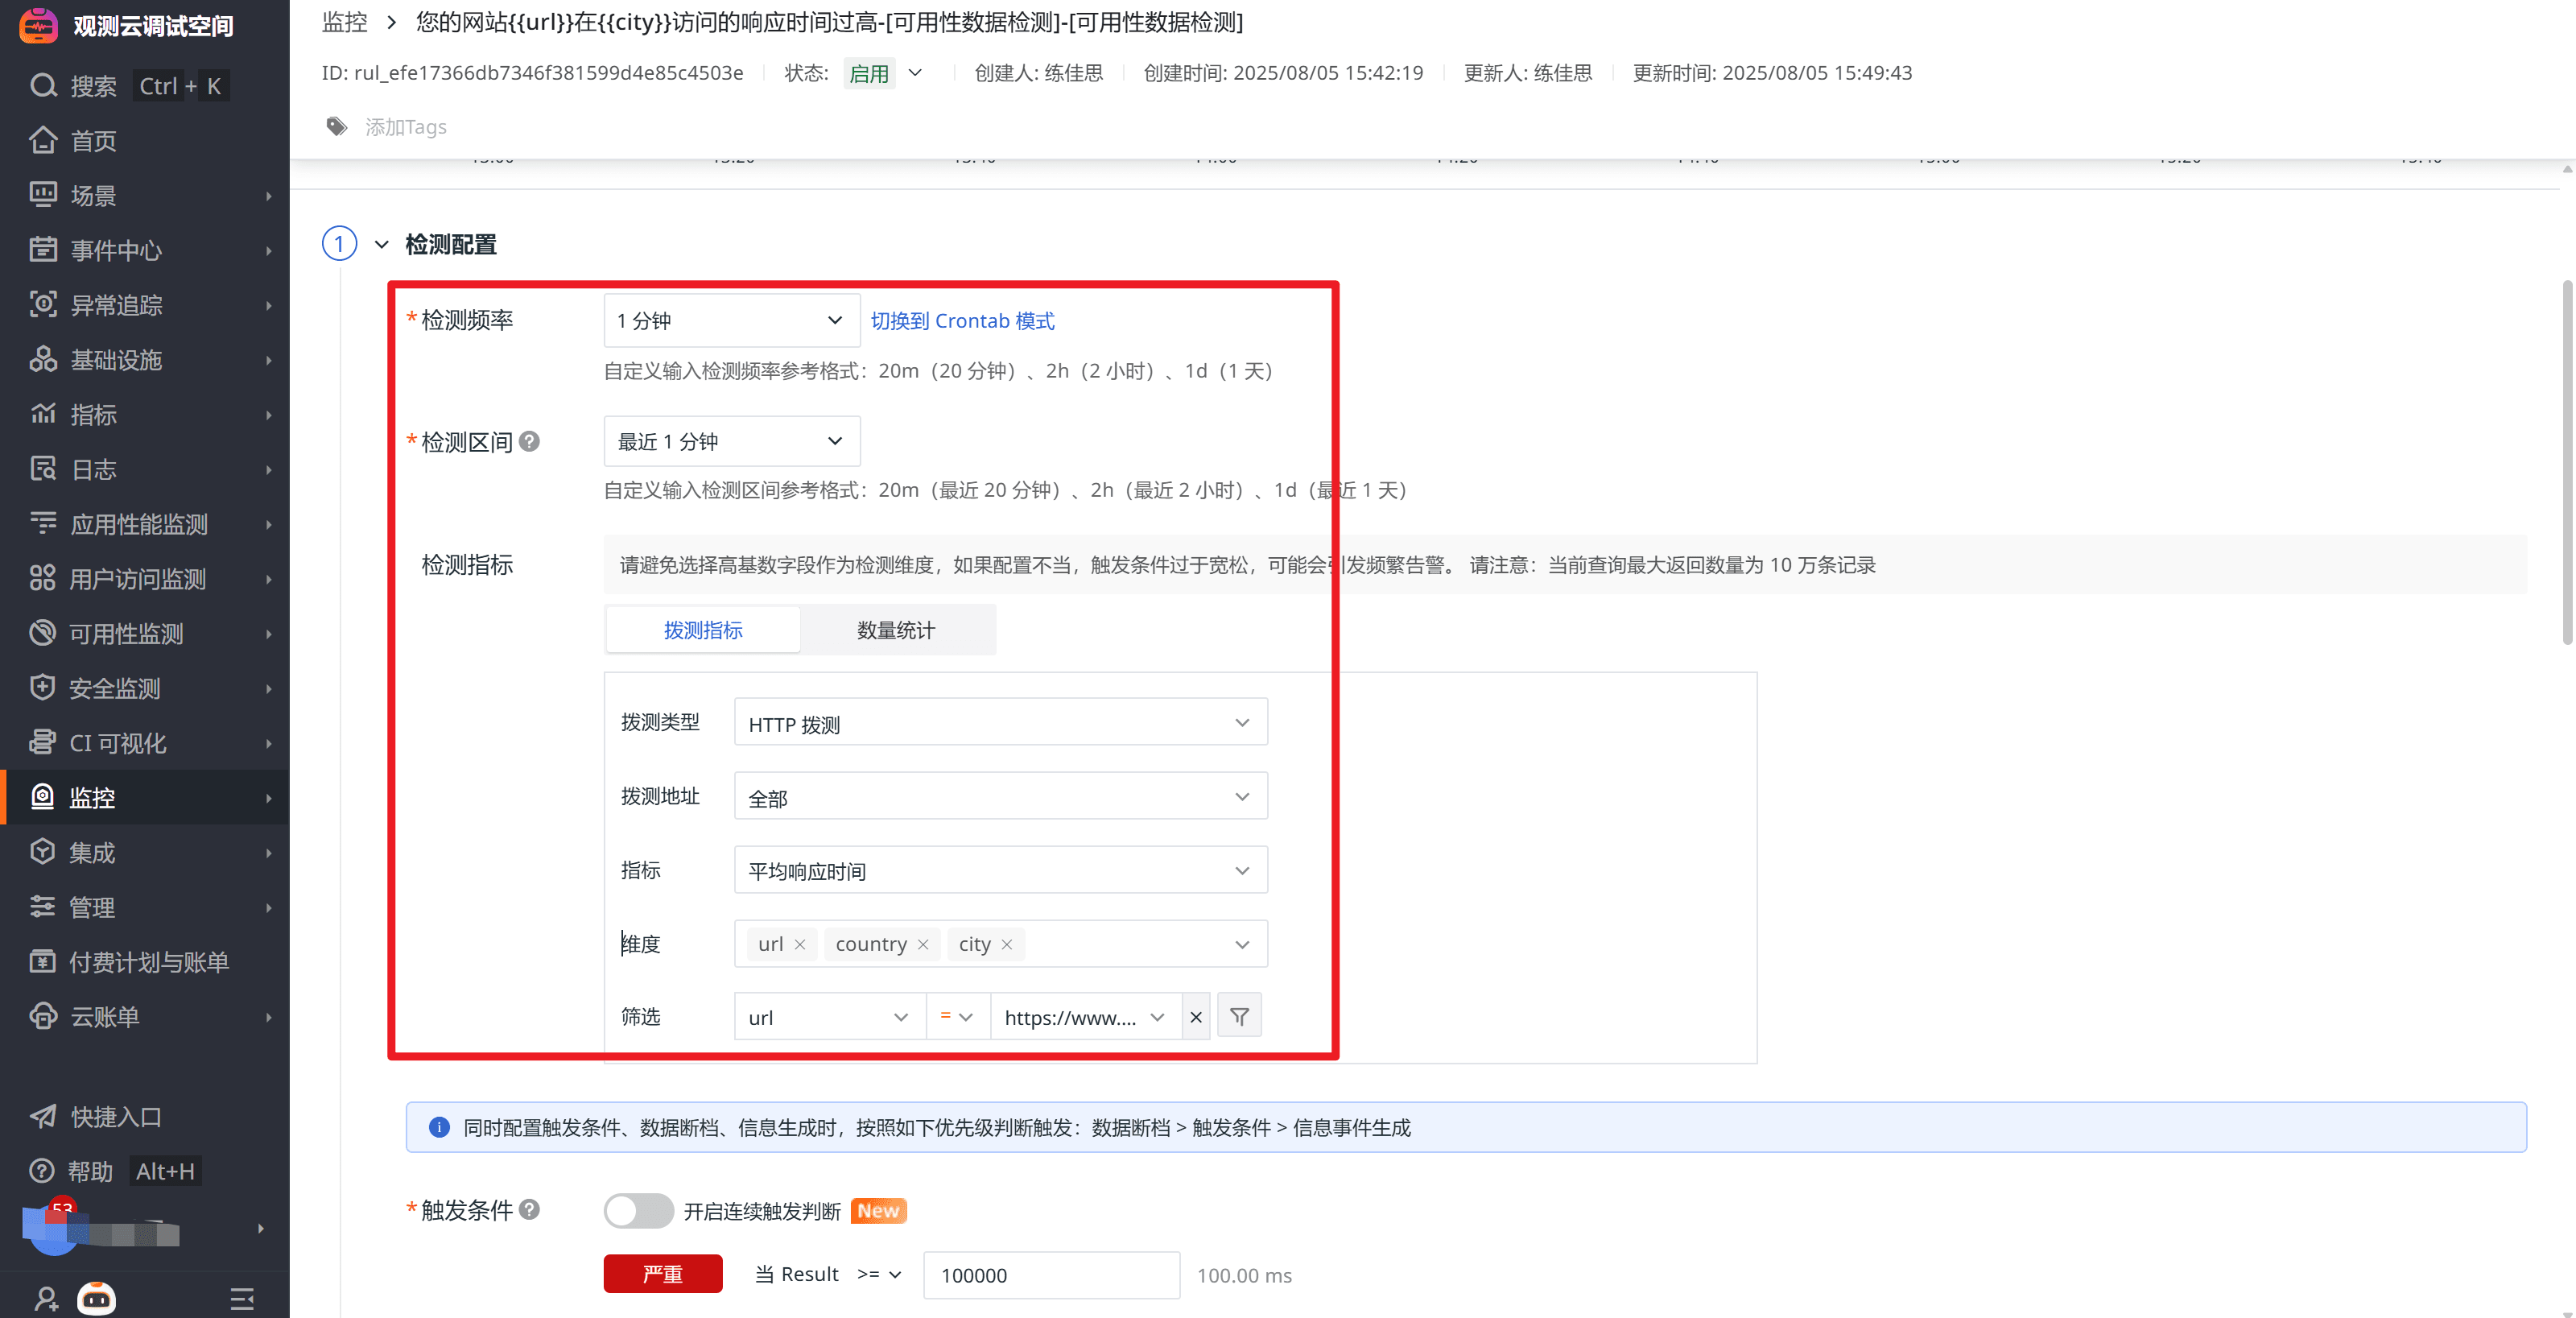The width and height of the screenshot is (2576, 1318).
Task: Click 切换到 Crontab 模式 link
Action: point(962,320)
